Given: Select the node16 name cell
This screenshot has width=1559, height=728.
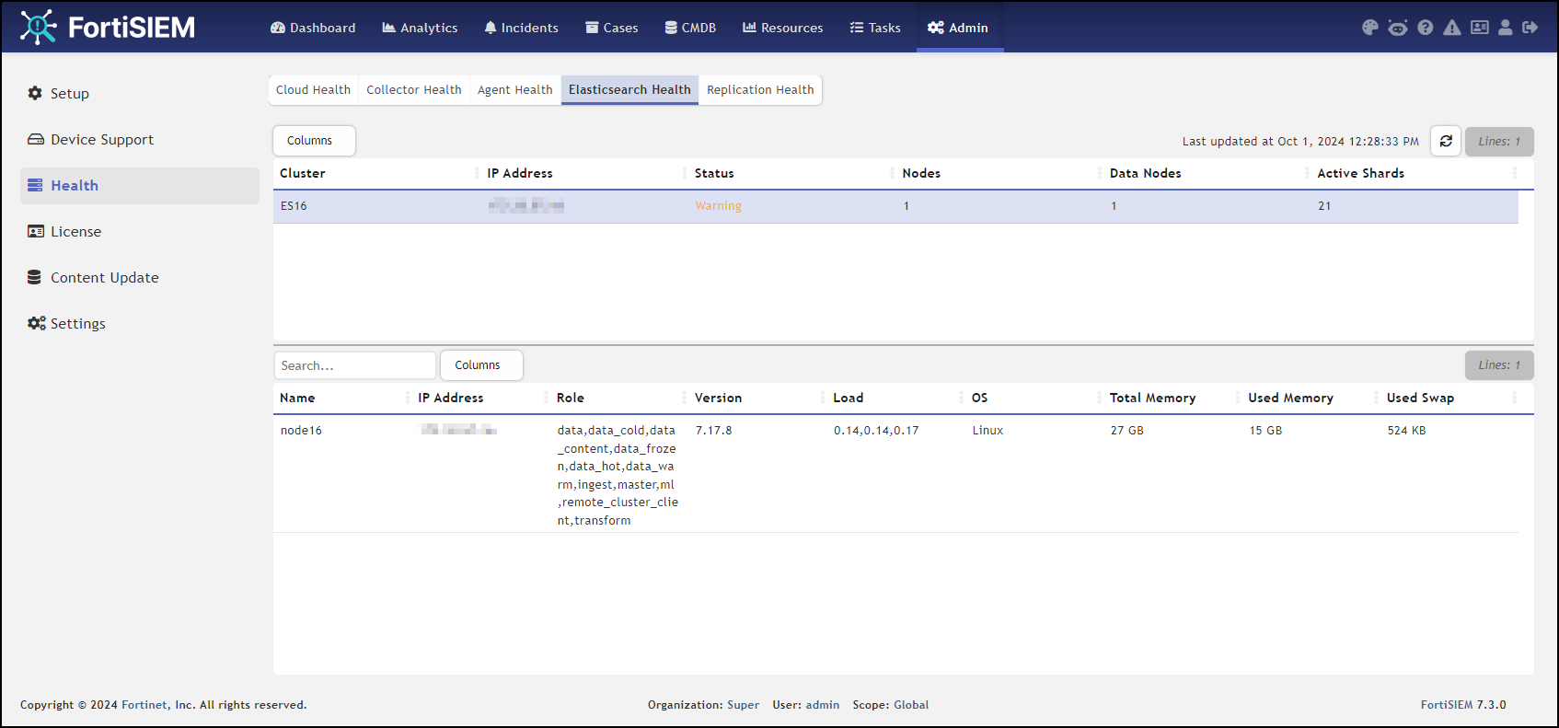Looking at the screenshot, I should coord(301,431).
